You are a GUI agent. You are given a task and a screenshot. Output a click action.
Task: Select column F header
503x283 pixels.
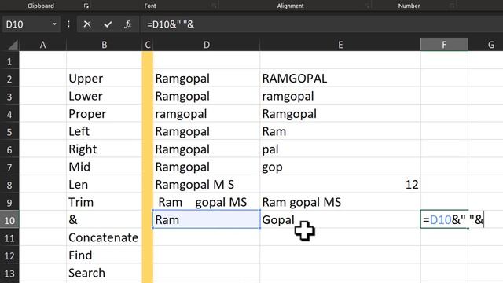pos(444,45)
